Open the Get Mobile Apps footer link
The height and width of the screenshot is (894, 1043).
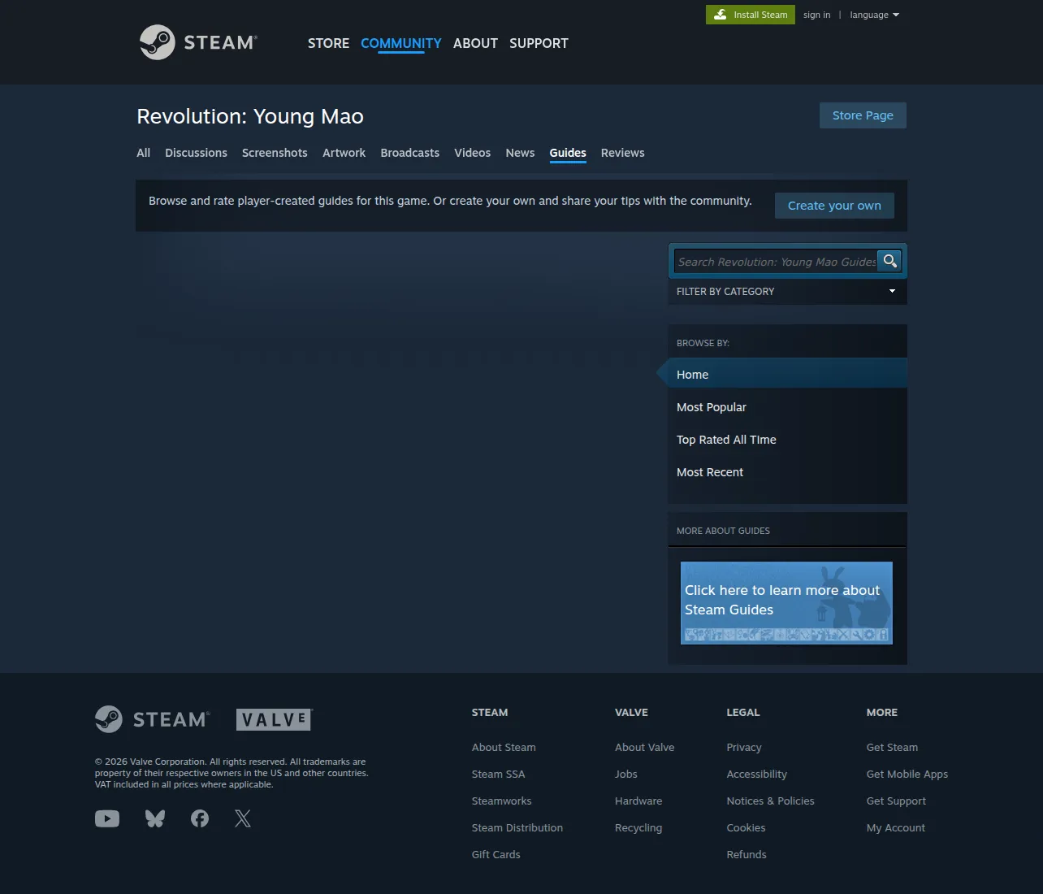907,774
